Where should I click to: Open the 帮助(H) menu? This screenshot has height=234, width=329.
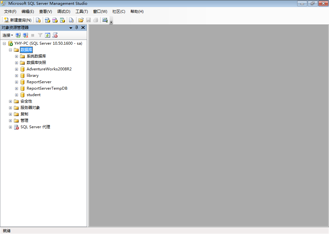click(x=137, y=12)
